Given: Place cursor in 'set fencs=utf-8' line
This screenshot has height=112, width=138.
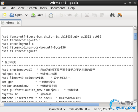Looking at the screenshot, I should point(51,37).
